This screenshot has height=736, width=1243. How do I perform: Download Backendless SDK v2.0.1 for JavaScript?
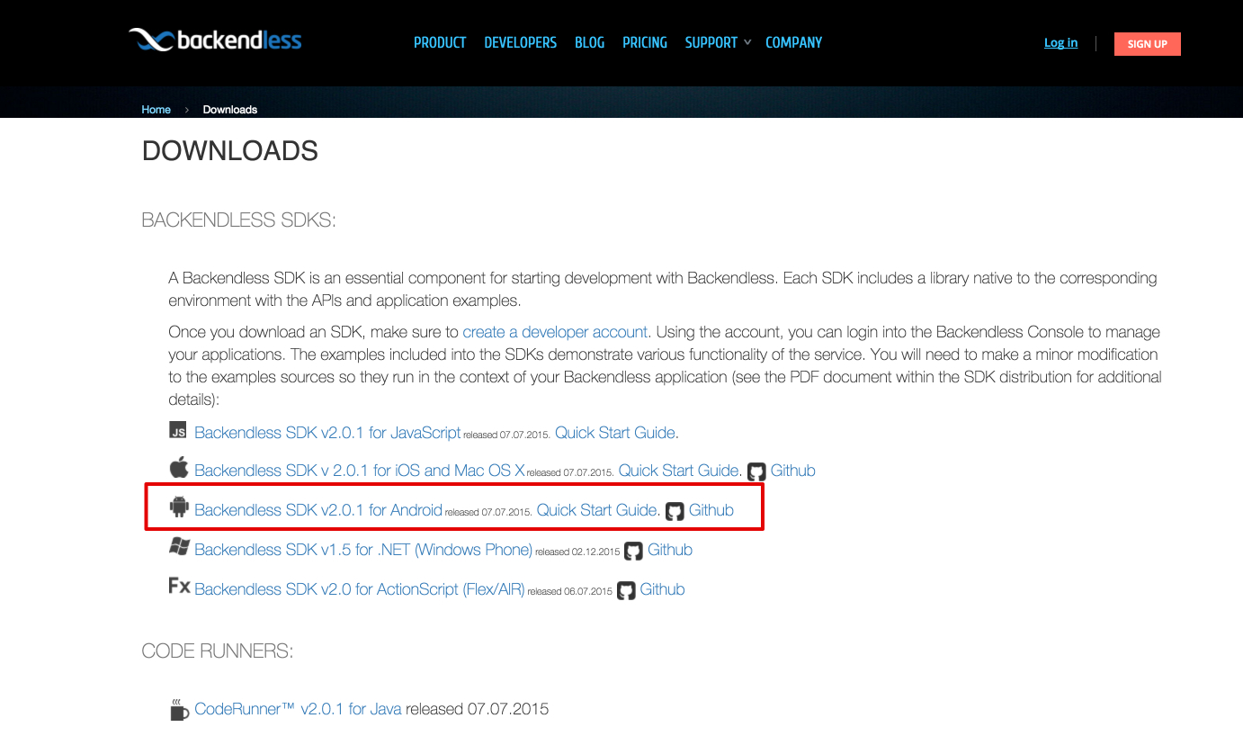327,433
